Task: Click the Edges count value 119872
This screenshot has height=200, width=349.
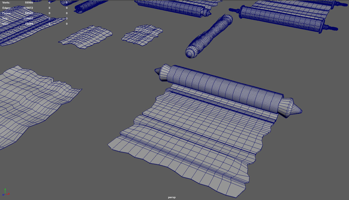Action: (x=28, y=8)
